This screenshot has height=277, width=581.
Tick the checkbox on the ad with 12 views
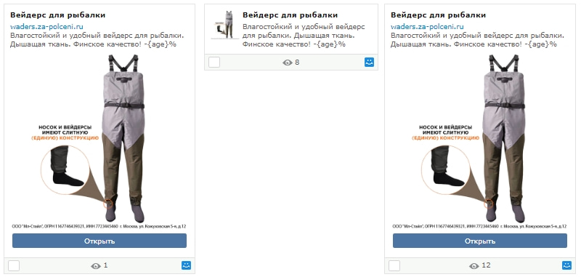pos(394,266)
